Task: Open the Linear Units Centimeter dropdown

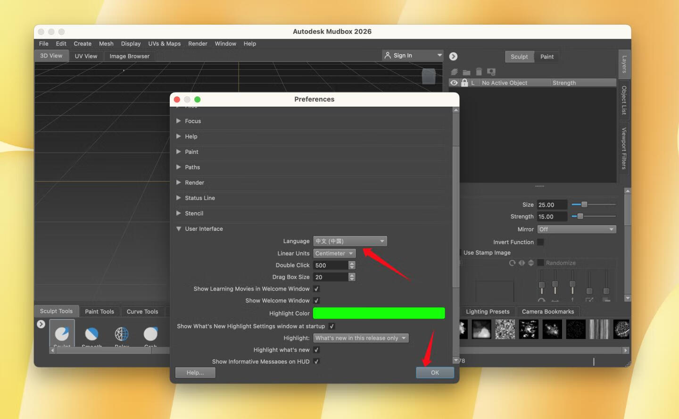Action: point(334,253)
